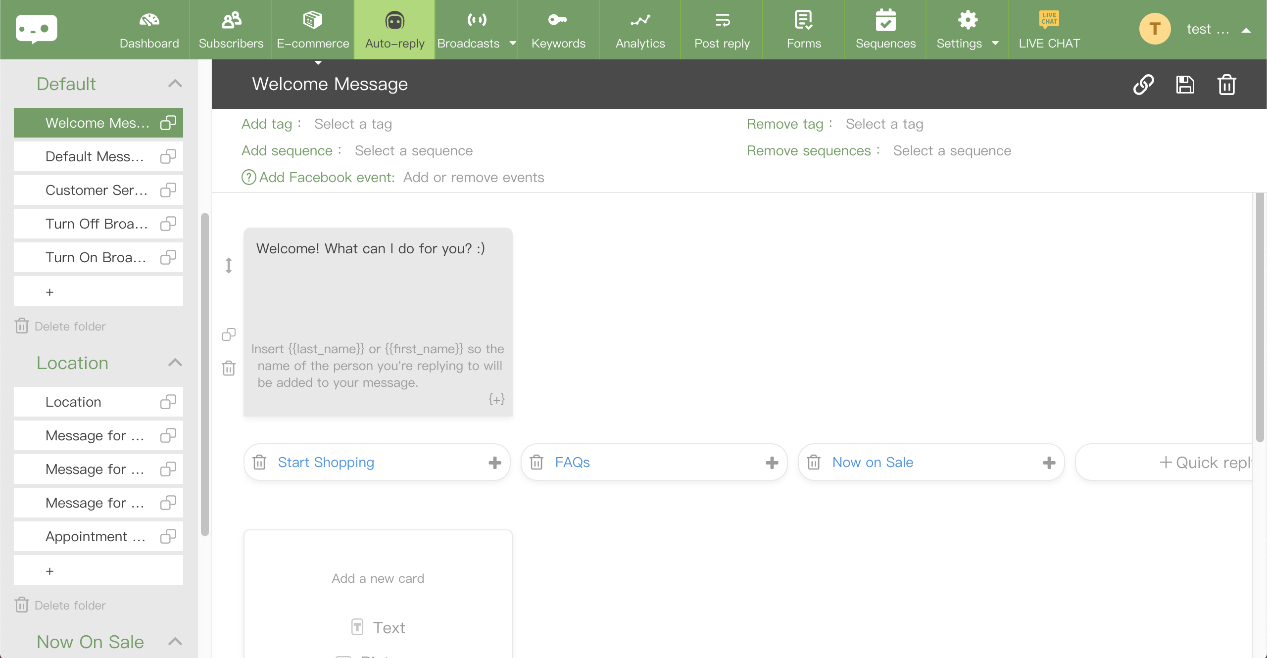Click the link chain icon in header
Viewport: 1267px width, 658px height.
(x=1143, y=84)
